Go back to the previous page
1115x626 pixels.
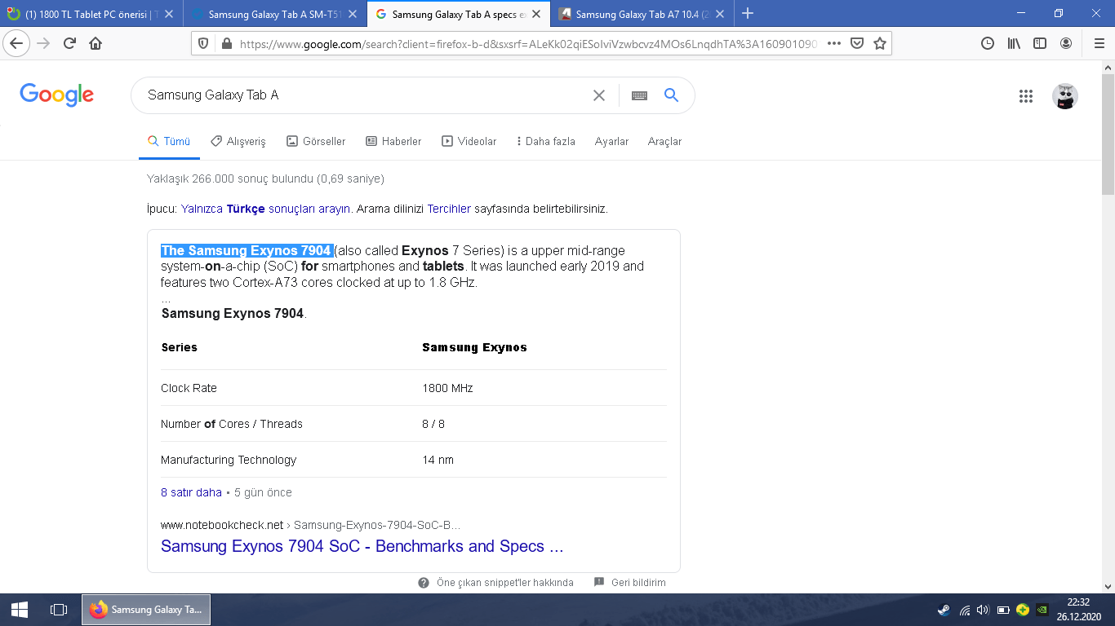pyautogui.click(x=16, y=43)
